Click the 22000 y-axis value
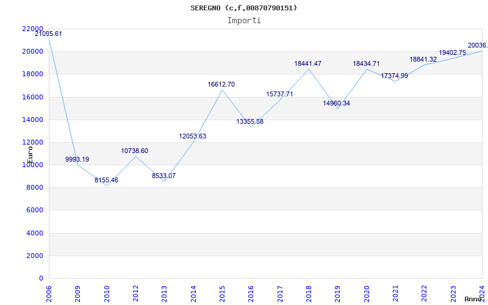This screenshot has width=488, height=305. click(x=32, y=29)
